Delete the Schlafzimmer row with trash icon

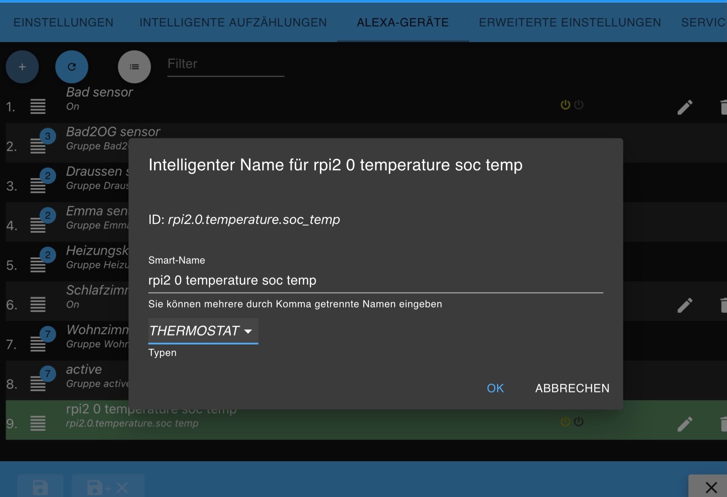(724, 305)
